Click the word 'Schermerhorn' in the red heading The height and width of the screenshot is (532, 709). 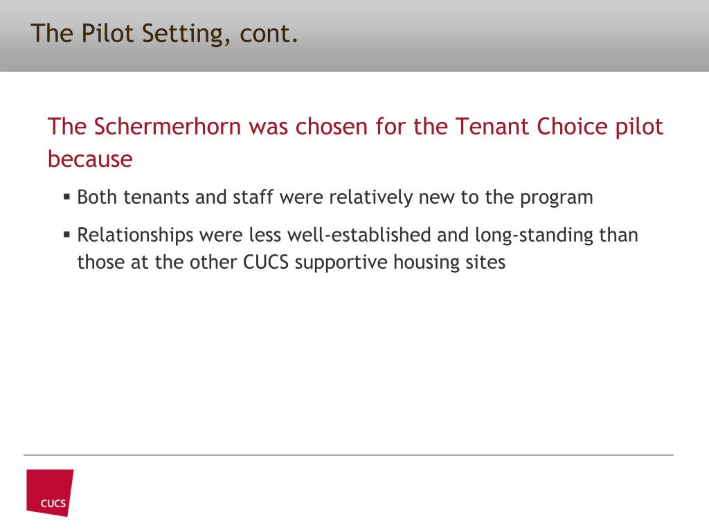(x=168, y=126)
